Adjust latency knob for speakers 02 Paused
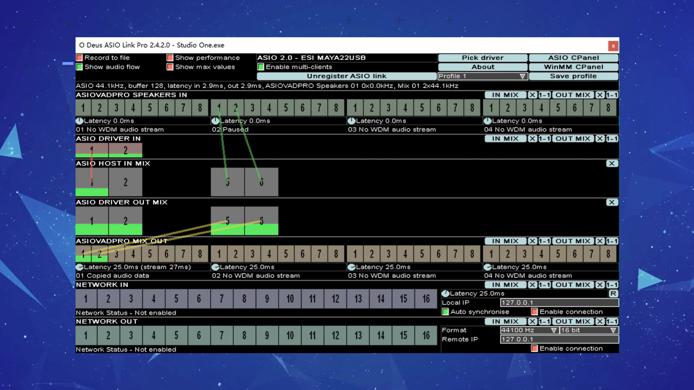Viewport: 694px width, 390px height. (x=215, y=121)
